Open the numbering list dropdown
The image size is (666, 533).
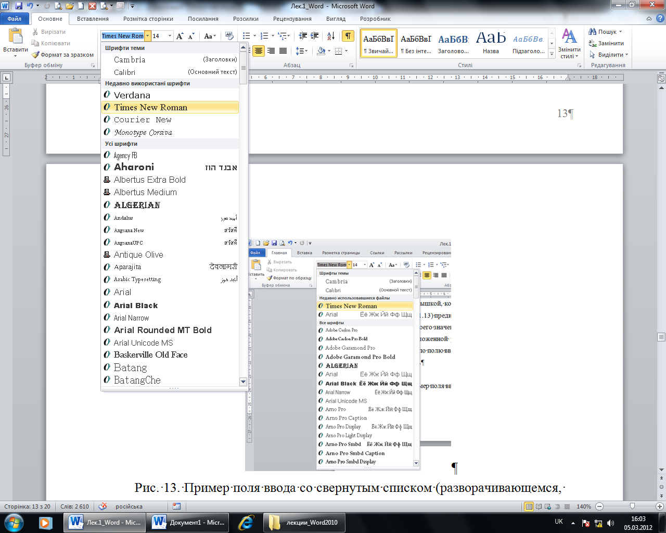click(x=272, y=36)
